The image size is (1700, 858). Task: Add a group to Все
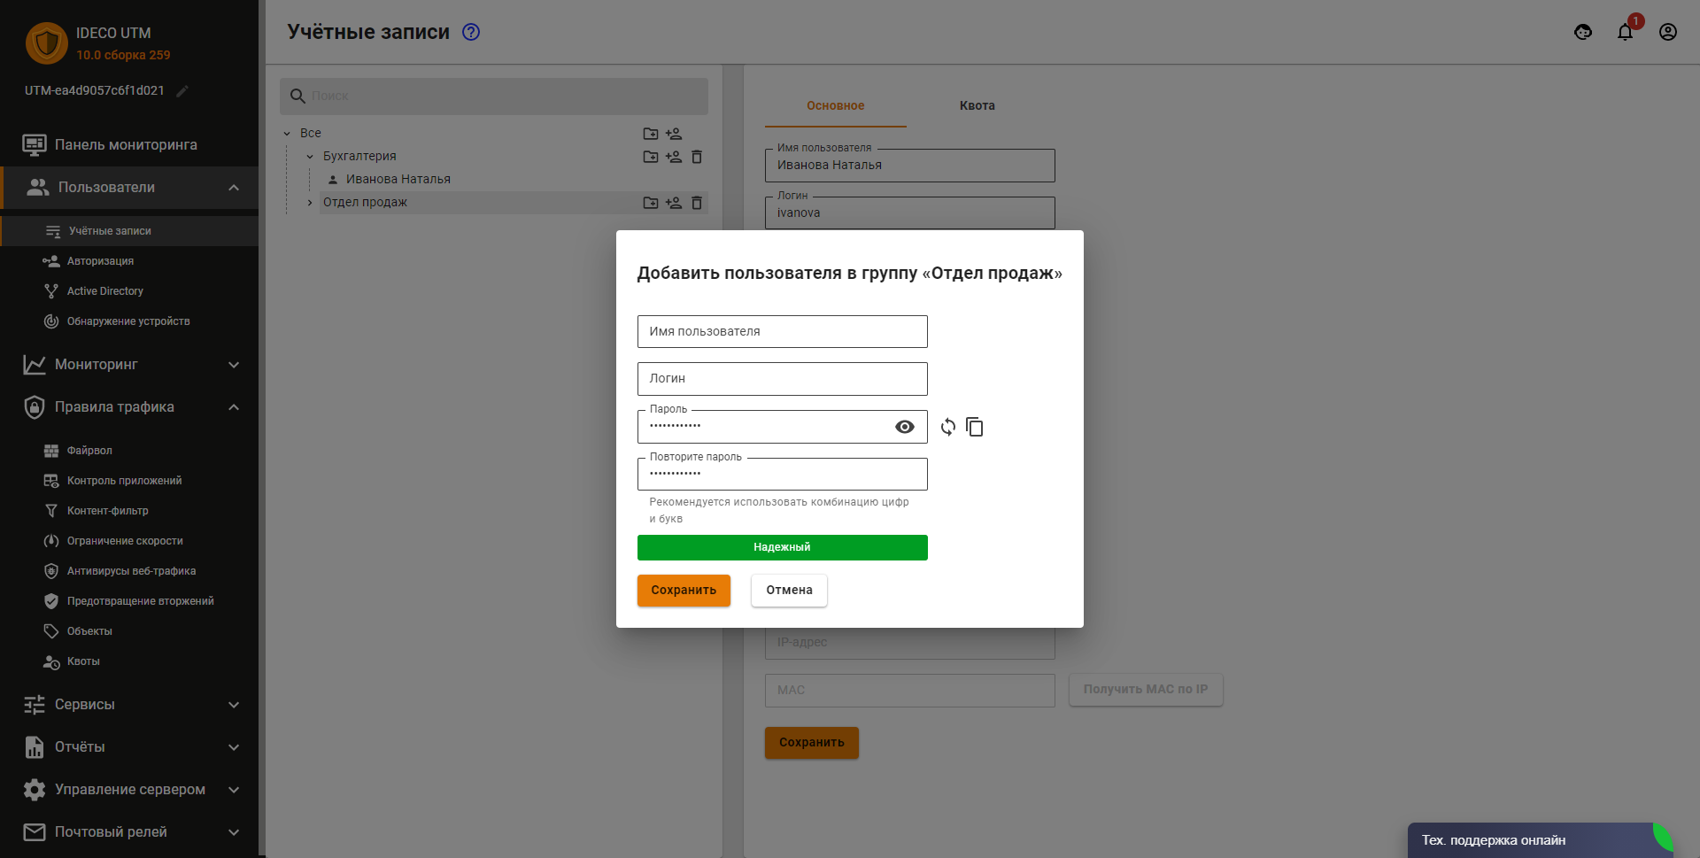[651, 134]
